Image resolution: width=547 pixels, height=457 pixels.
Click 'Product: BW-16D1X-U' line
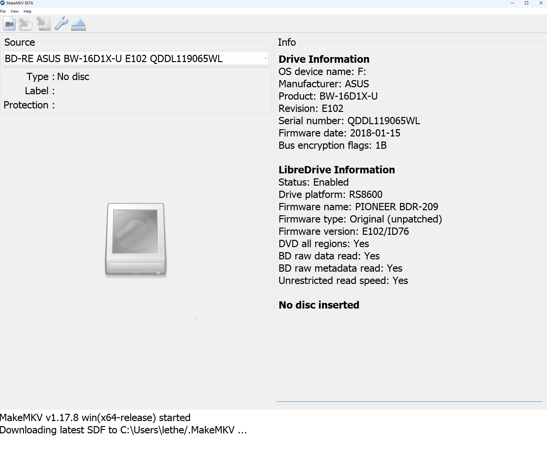point(328,96)
